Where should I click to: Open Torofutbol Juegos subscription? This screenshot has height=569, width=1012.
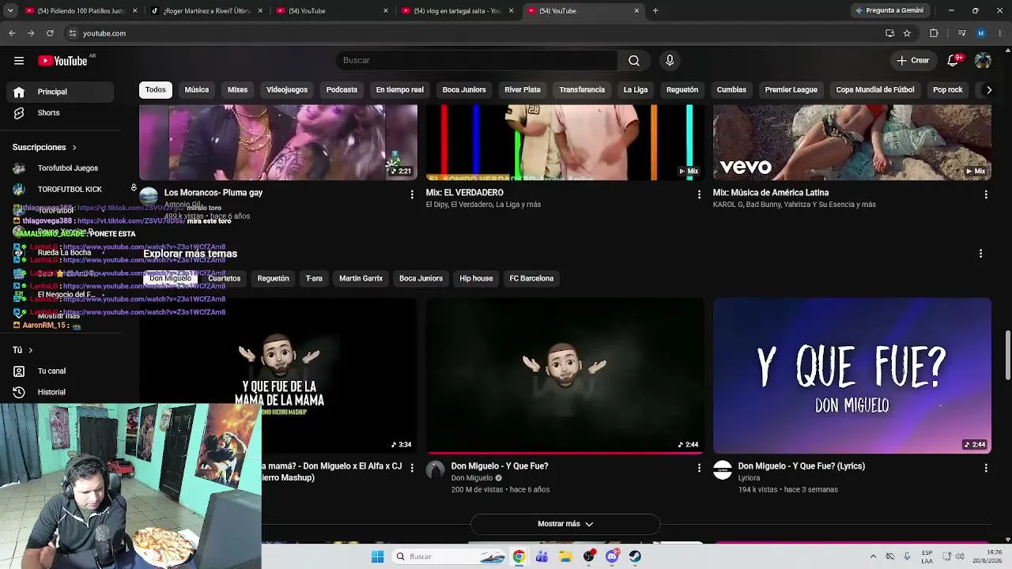pyautogui.click(x=60, y=168)
